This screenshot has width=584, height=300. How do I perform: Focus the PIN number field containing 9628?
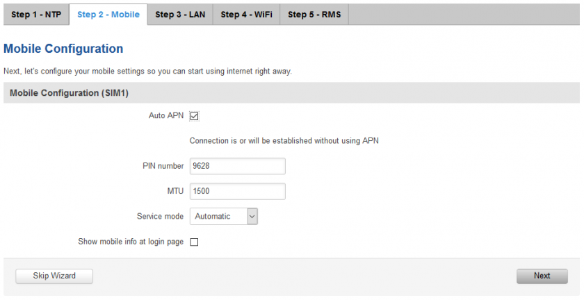pos(238,166)
